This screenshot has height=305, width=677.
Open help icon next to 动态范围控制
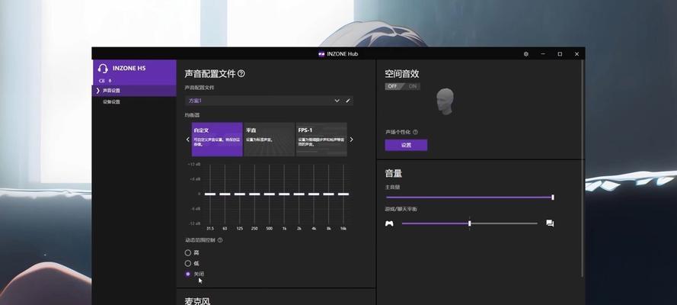[220, 240]
